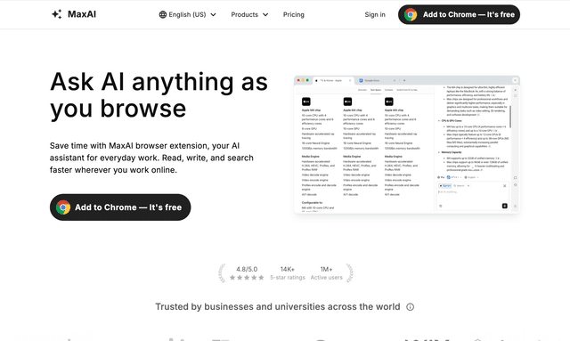
Task: Click the MaxAI sparkle logo
Action: click(56, 14)
